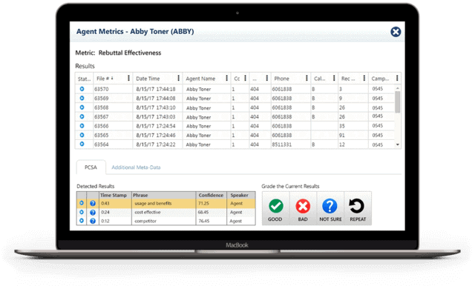The width and height of the screenshot is (475, 286).
Task: Play the 'usage and benefits' detected phrase
Action: coord(82,203)
